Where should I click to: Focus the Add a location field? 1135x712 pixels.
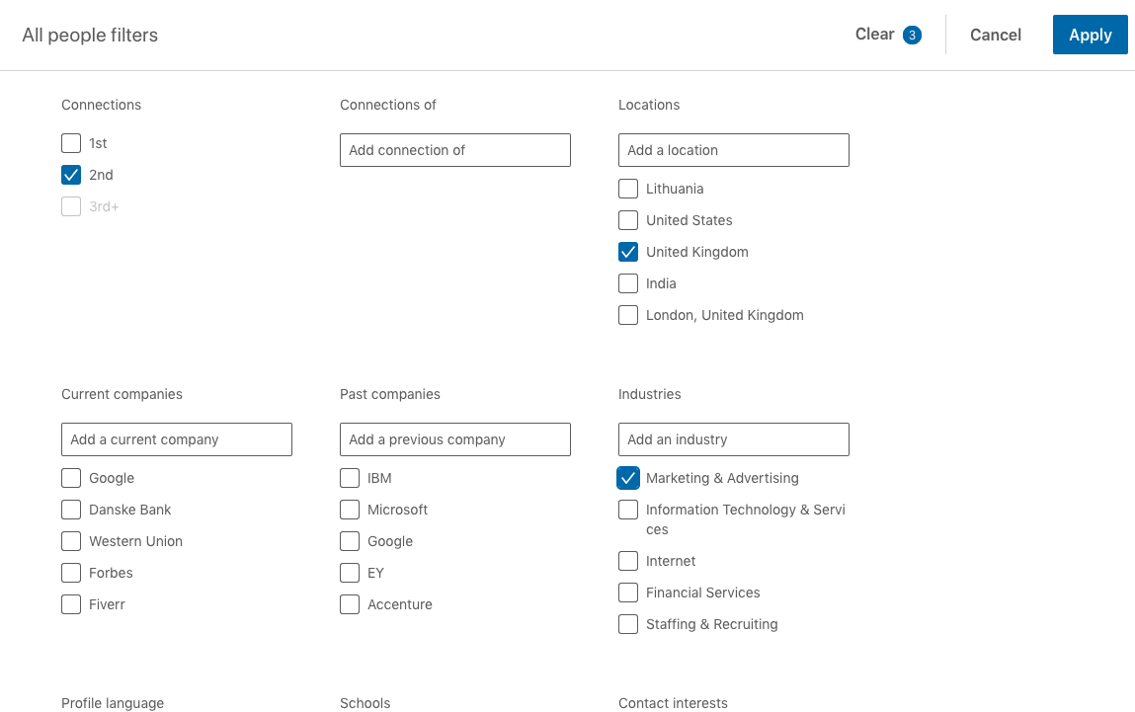(x=733, y=150)
